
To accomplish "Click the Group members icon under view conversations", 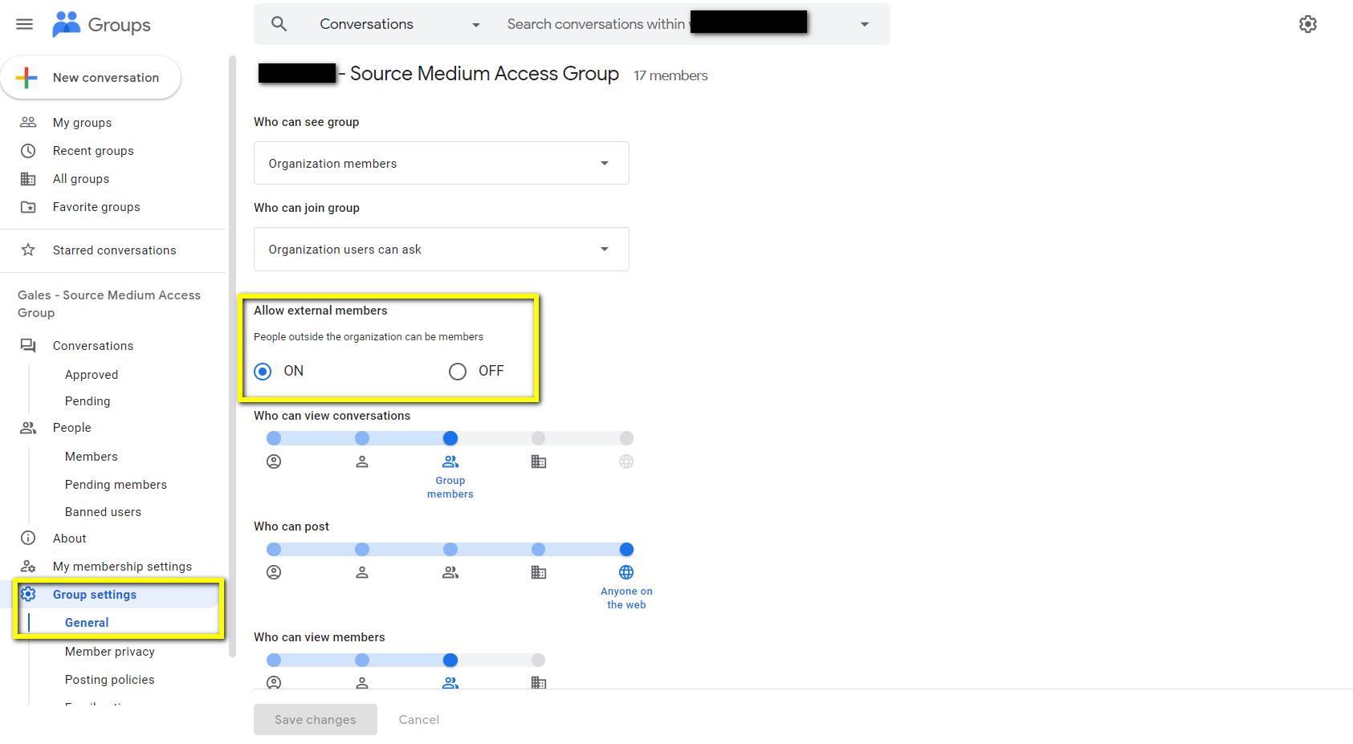I will 450,461.
